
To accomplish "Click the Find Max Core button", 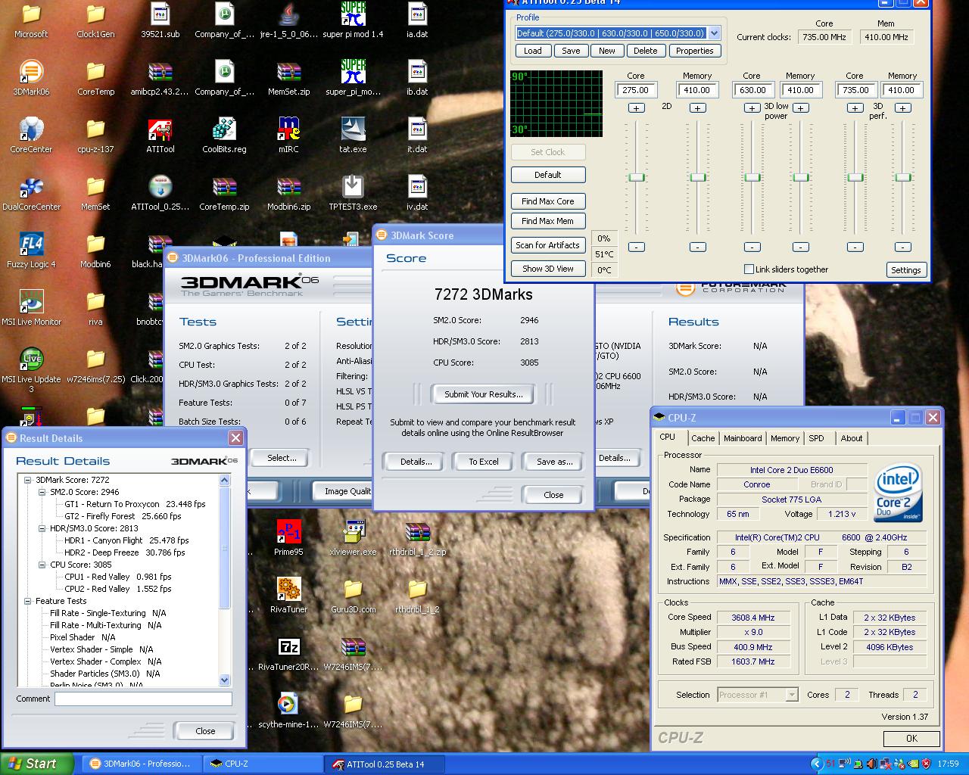I will pos(547,201).
